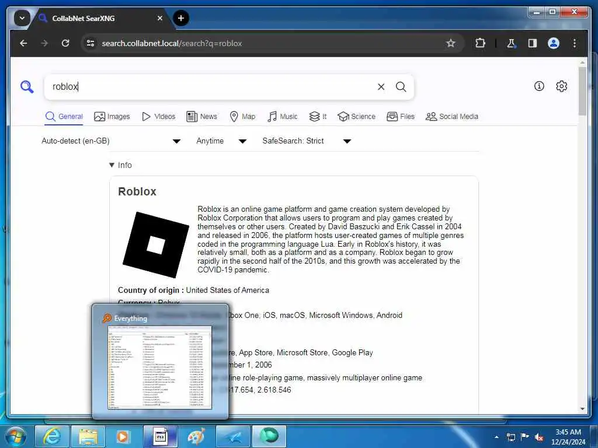Click the green circular taskbar icon
The width and height of the screenshot is (598, 448).
(x=269, y=436)
